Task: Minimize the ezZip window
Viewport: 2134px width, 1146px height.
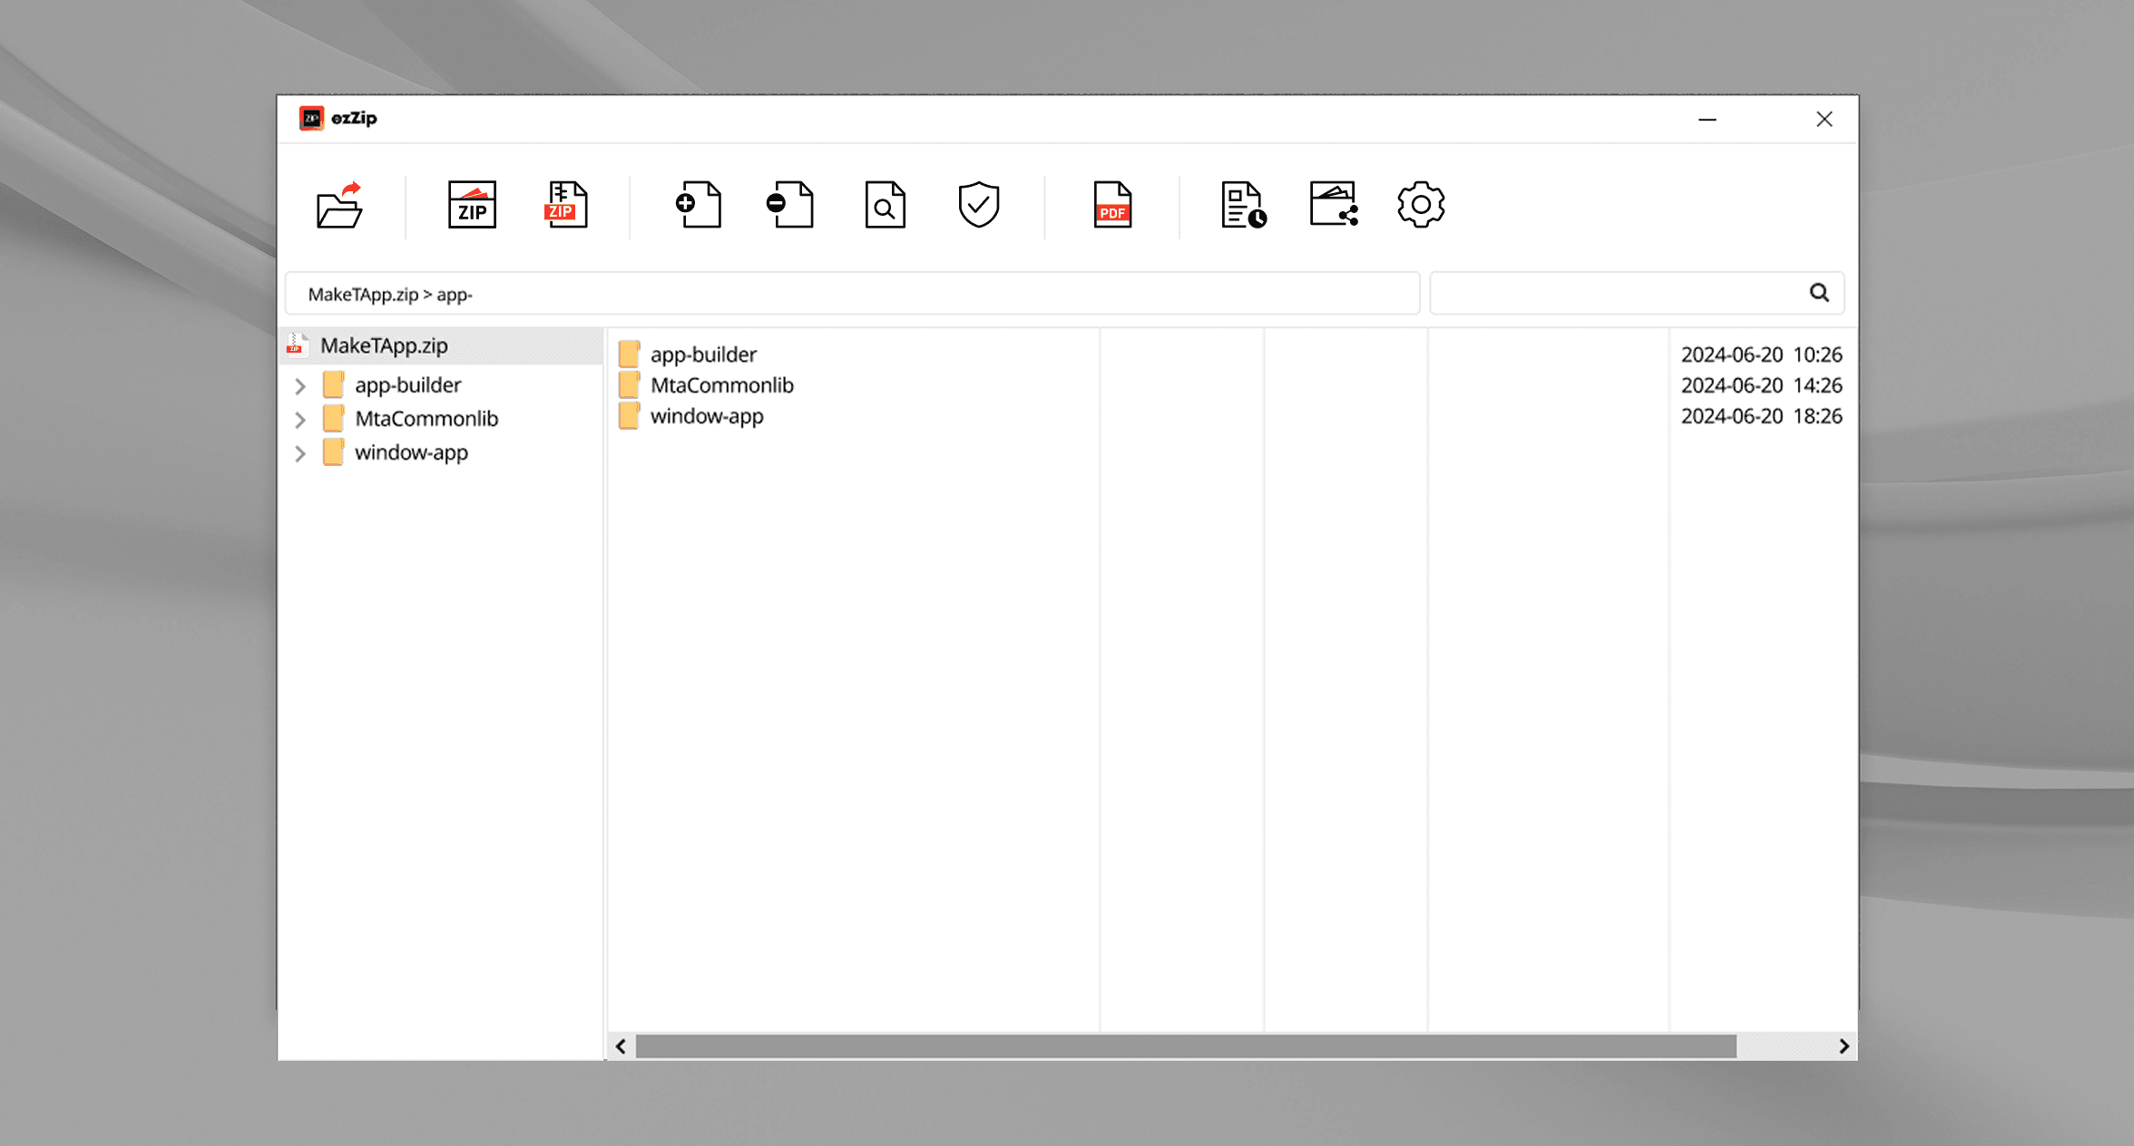Action: pos(1708,119)
